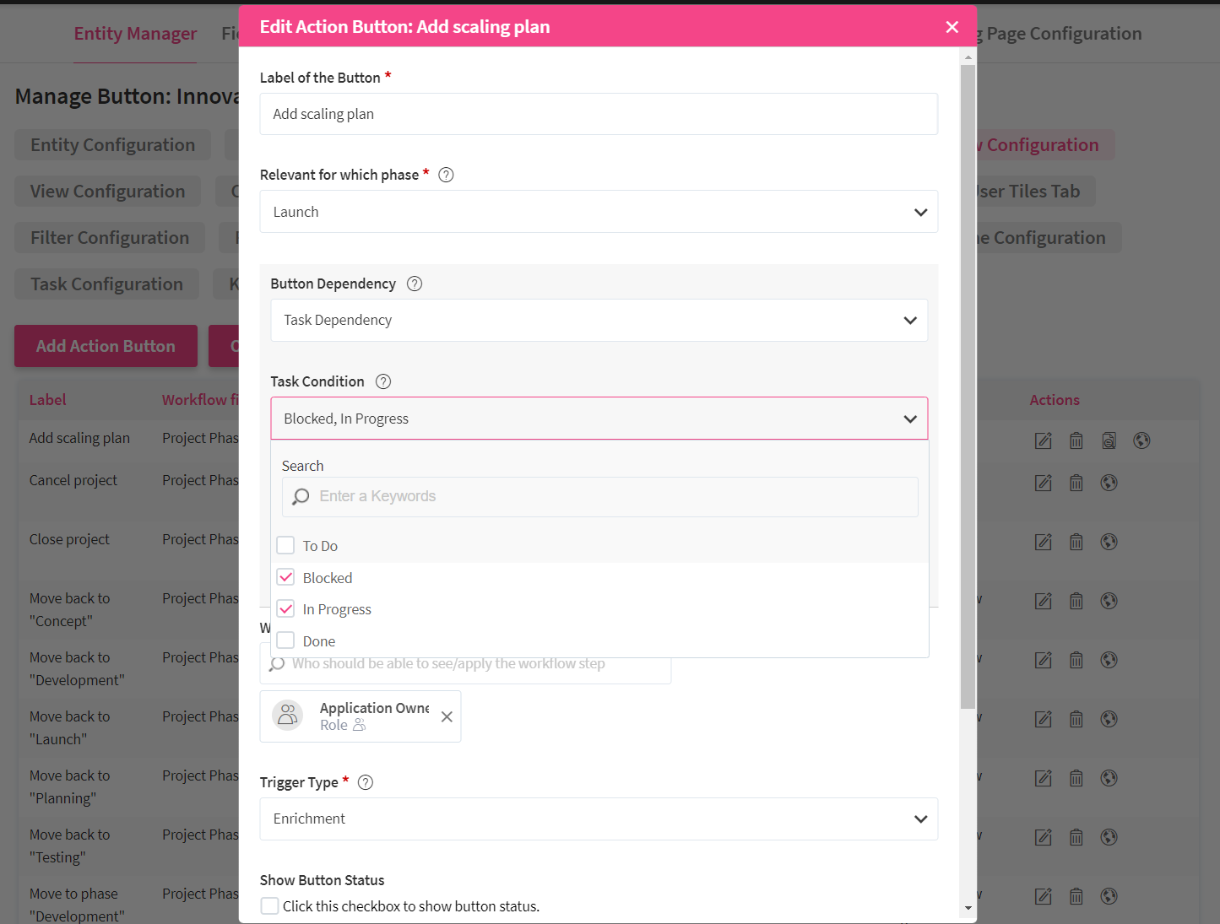Open the Trigger Type help icon
Image resolution: width=1220 pixels, height=924 pixels.
pyautogui.click(x=366, y=782)
